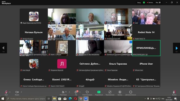
Task: Go to next gallery page arrow
Action: click(x=176, y=48)
